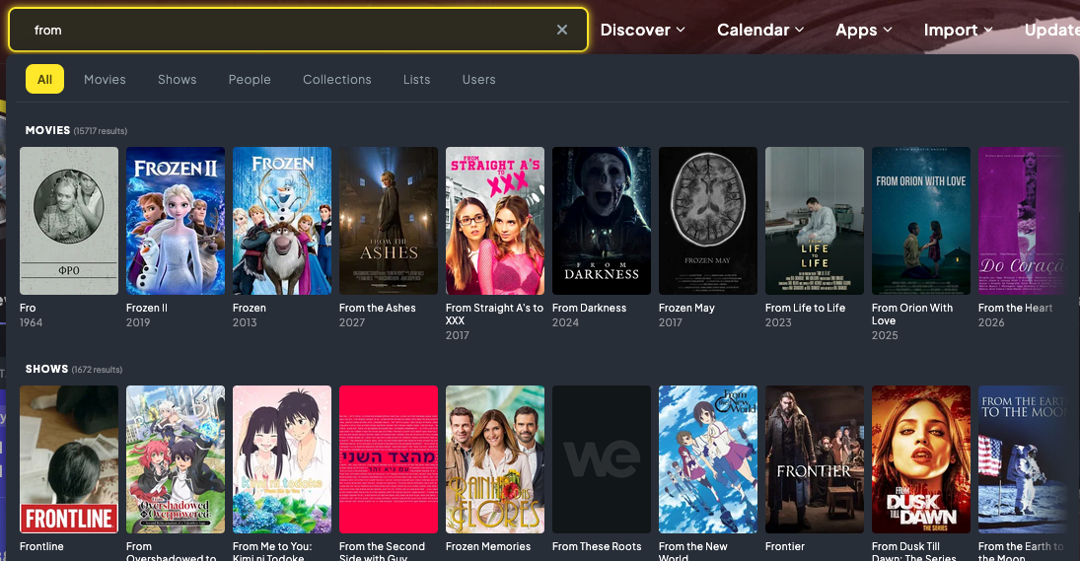Image resolution: width=1080 pixels, height=561 pixels.
Task: Open the From the Ashes poster
Action: click(389, 221)
